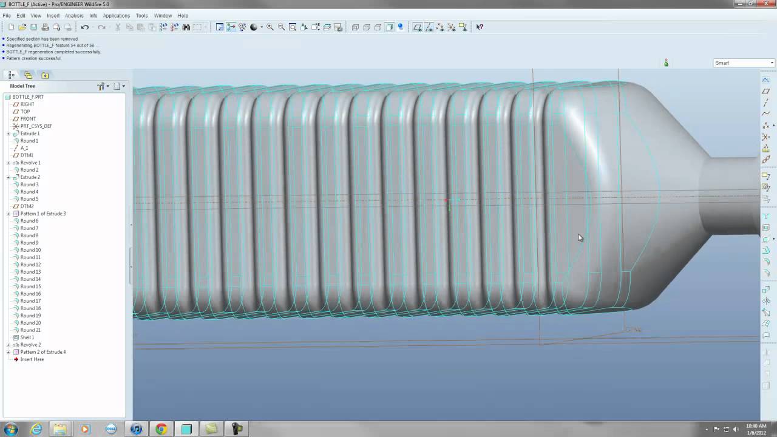Open Google Chrome from taskbar
Screen dimensions: 777x437
(x=161, y=429)
